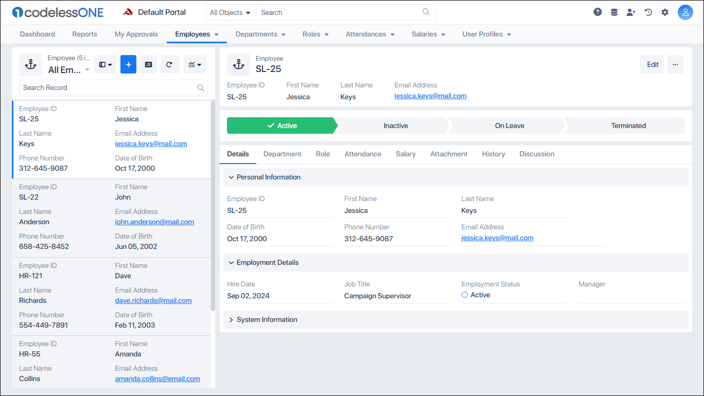Open the All Objects search scope dropdown
704x396 pixels.
231,12
